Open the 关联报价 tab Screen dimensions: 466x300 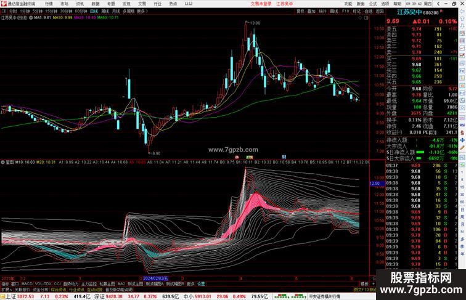pos(22,290)
